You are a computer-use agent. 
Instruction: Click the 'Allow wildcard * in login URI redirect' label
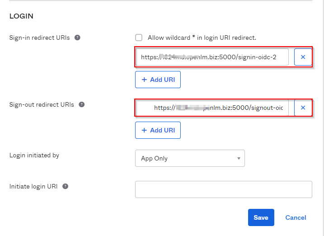point(202,38)
